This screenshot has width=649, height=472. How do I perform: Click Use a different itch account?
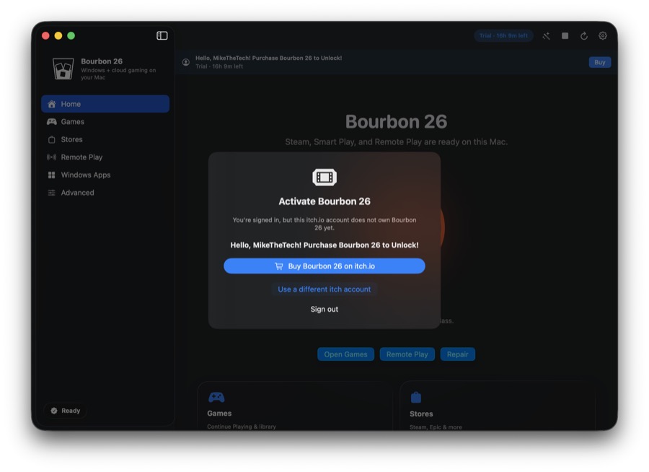[324, 289]
